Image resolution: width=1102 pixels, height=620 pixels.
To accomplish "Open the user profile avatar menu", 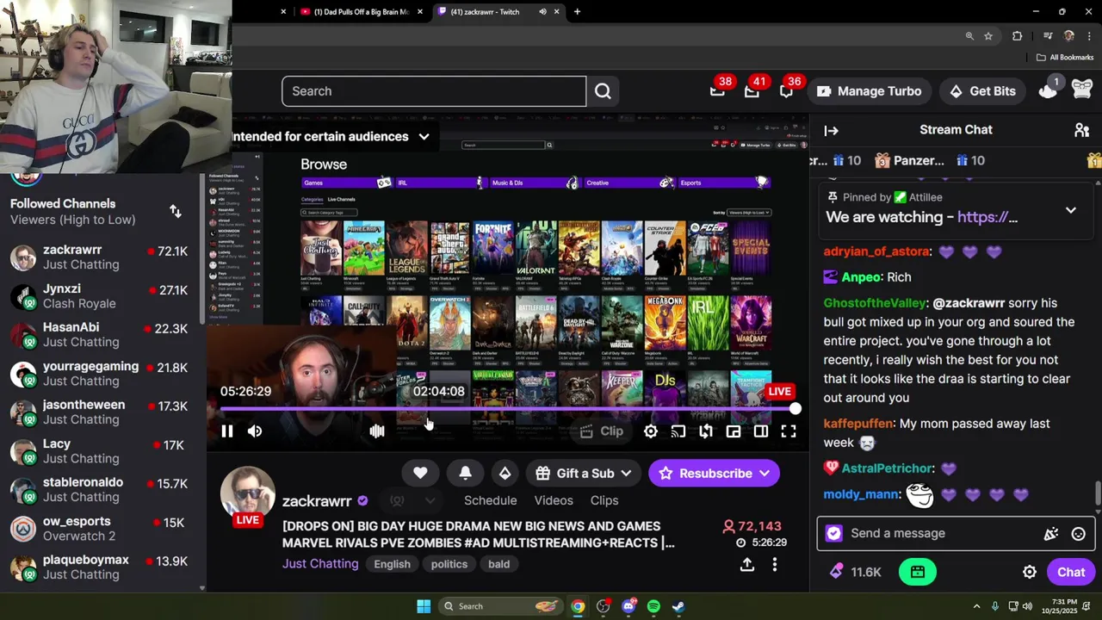I will pyautogui.click(x=1082, y=90).
